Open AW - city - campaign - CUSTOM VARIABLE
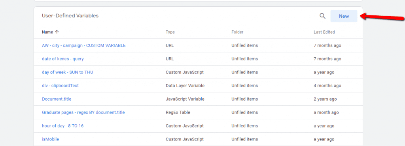This screenshot has height=146, width=405. click(x=84, y=45)
